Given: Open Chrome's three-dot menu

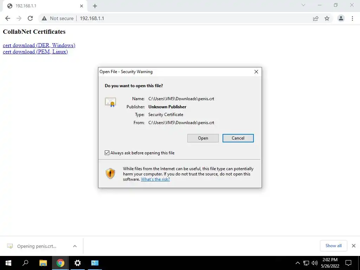Looking at the screenshot, I should tap(352, 18).
